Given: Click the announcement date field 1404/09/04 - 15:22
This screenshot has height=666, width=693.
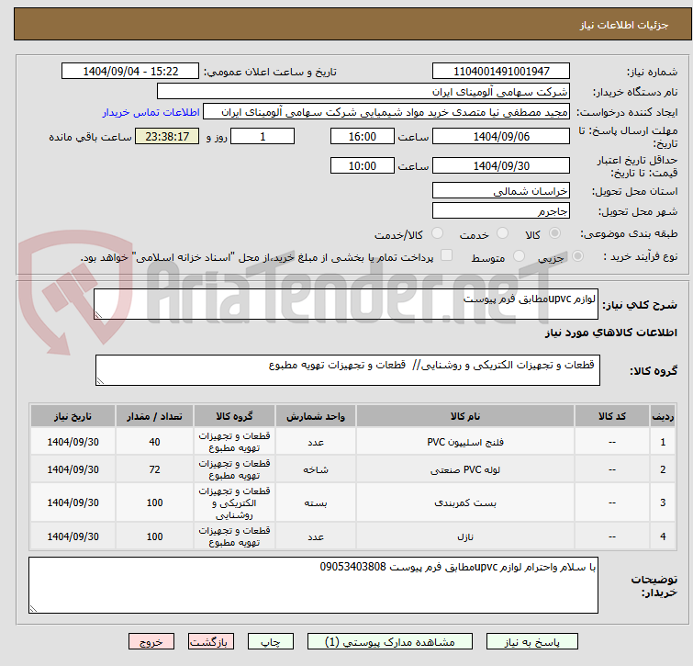Looking at the screenshot, I should pyautogui.click(x=130, y=72).
